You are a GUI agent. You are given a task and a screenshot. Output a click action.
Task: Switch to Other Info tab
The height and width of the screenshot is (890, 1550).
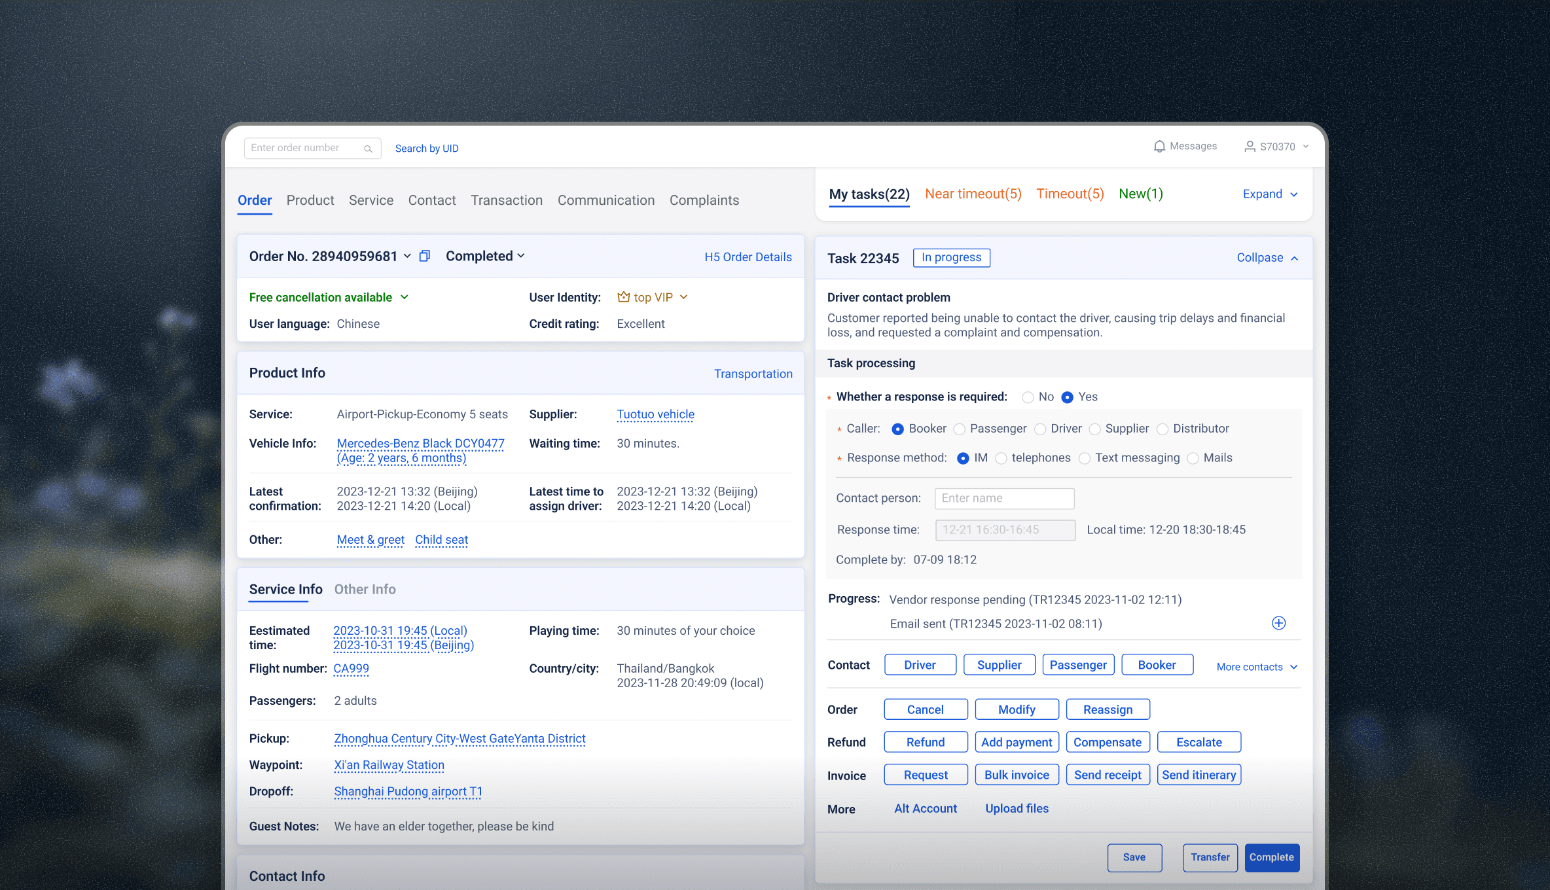(x=365, y=590)
